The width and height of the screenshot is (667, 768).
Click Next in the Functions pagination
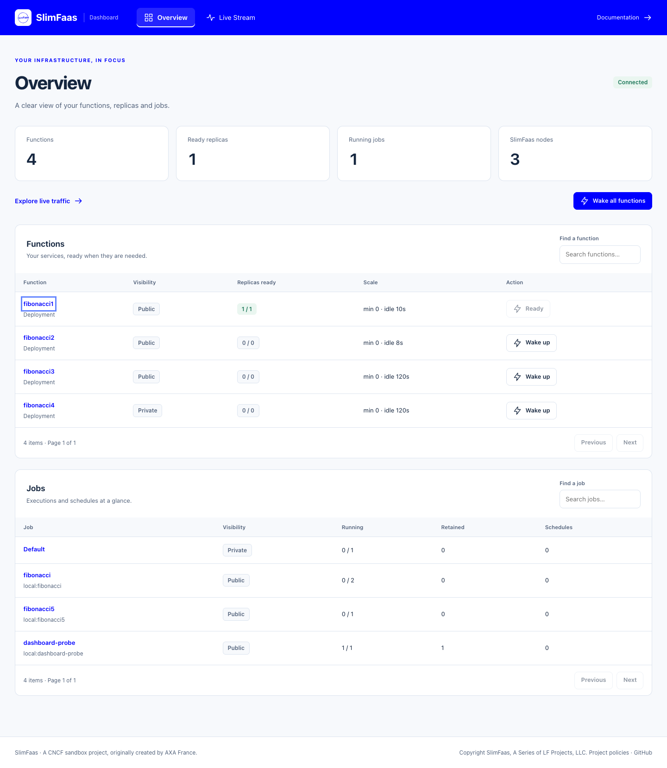click(630, 443)
